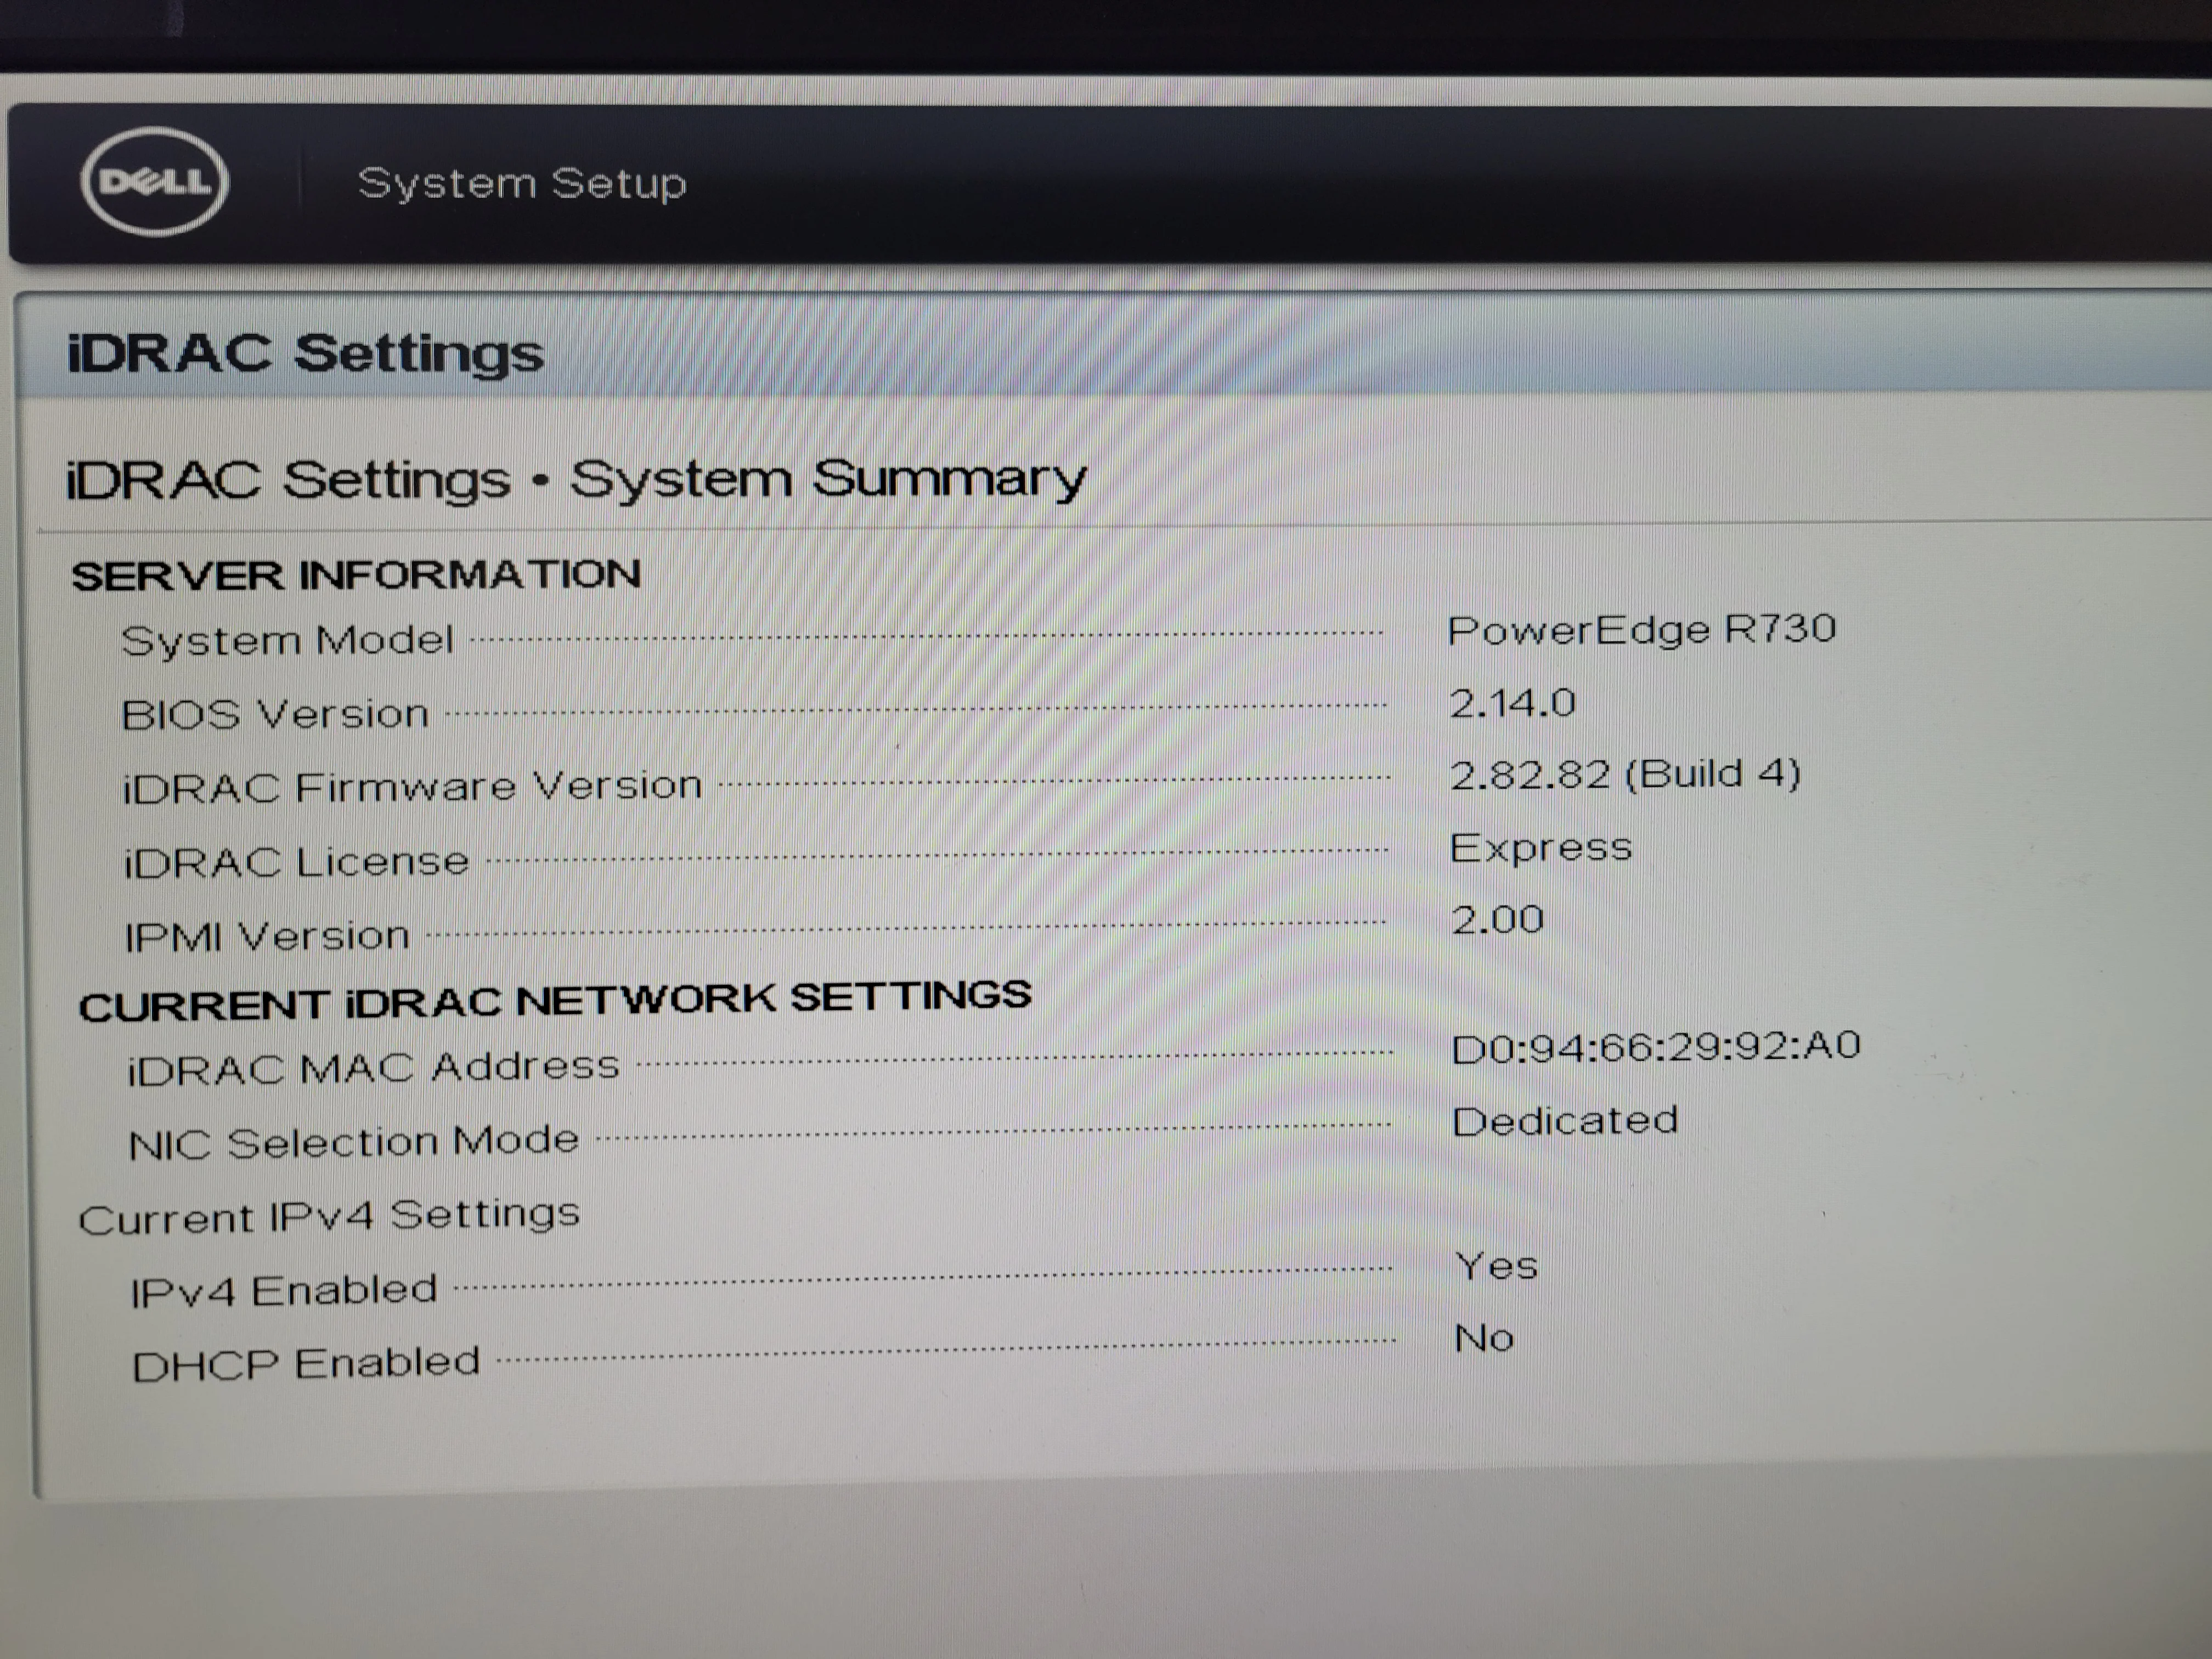Select the iDRAC Settings header
2212x1659 pixels.
coord(305,354)
